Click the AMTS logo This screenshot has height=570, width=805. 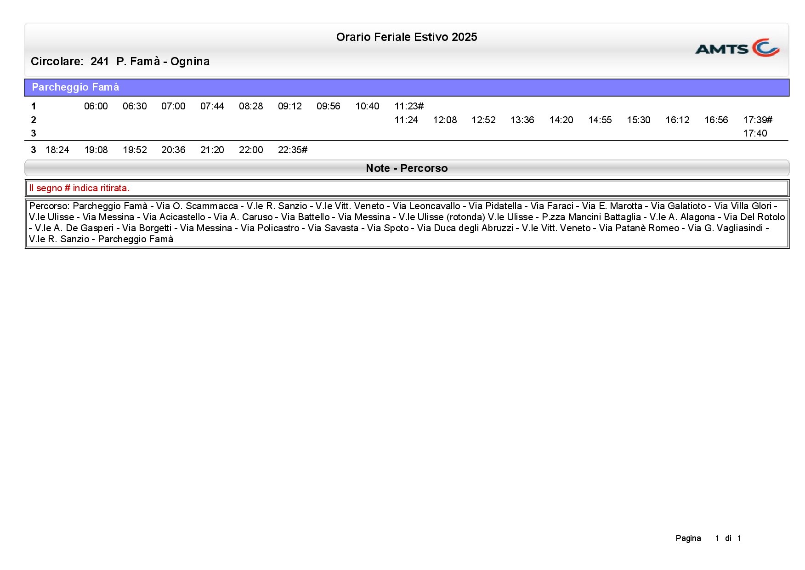[737, 48]
